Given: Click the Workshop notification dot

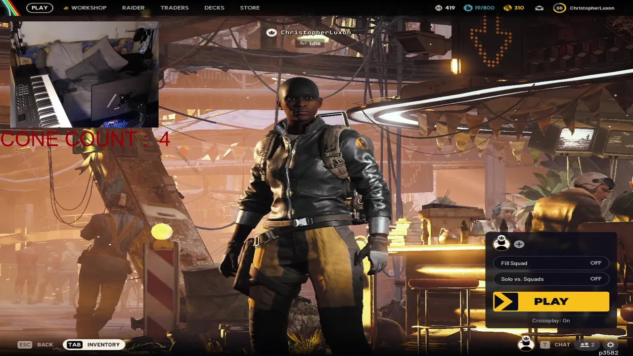Looking at the screenshot, I should coord(66,8).
